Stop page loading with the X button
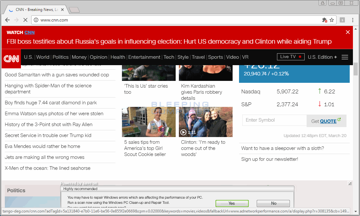This screenshot has height=216, width=360. pyautogui.click(x=25, y=20)
